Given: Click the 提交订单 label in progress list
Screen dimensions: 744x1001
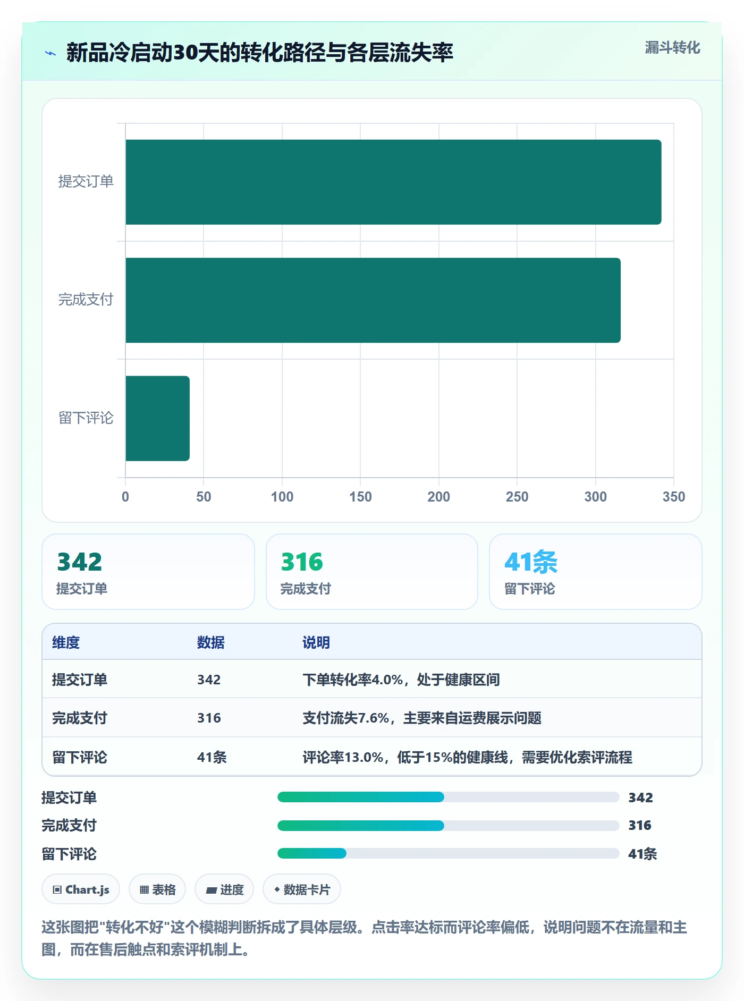Looking at the screenshot, I should click(x=69, y=798).
